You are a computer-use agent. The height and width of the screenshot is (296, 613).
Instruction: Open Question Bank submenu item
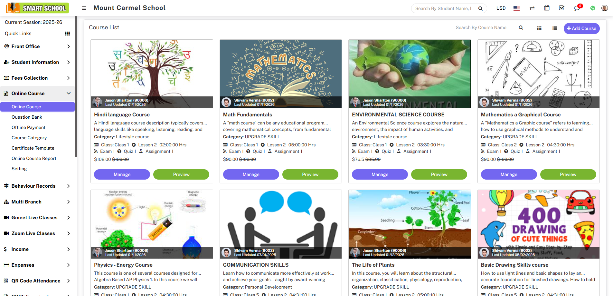pos(27,117)
